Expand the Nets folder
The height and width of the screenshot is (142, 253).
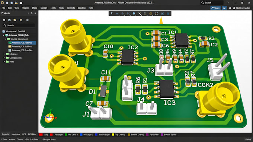[x=4, y=62]
